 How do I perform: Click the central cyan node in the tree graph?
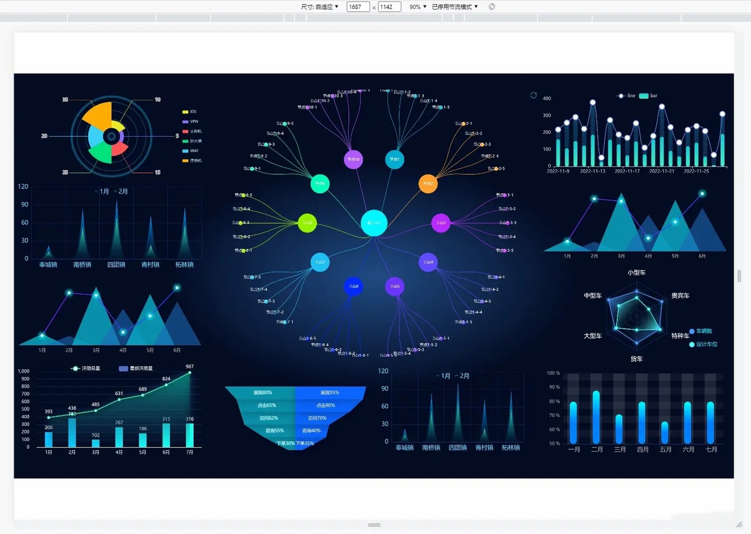point(374,223)
